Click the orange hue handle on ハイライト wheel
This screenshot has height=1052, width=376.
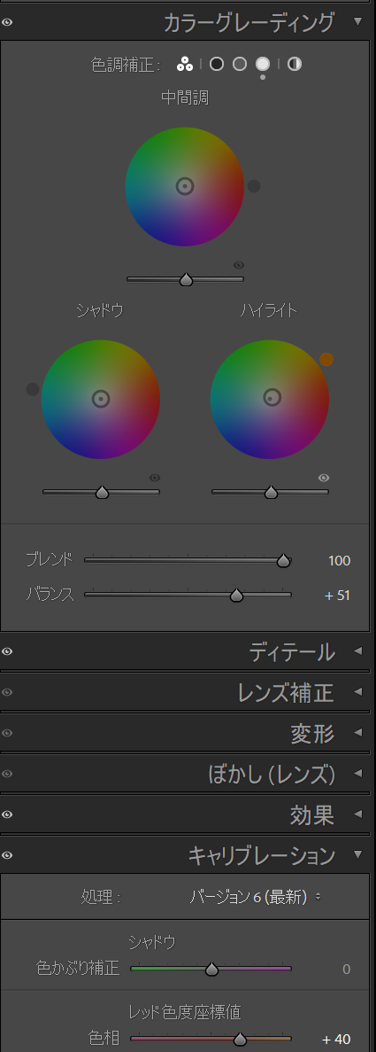click(326, 360)
